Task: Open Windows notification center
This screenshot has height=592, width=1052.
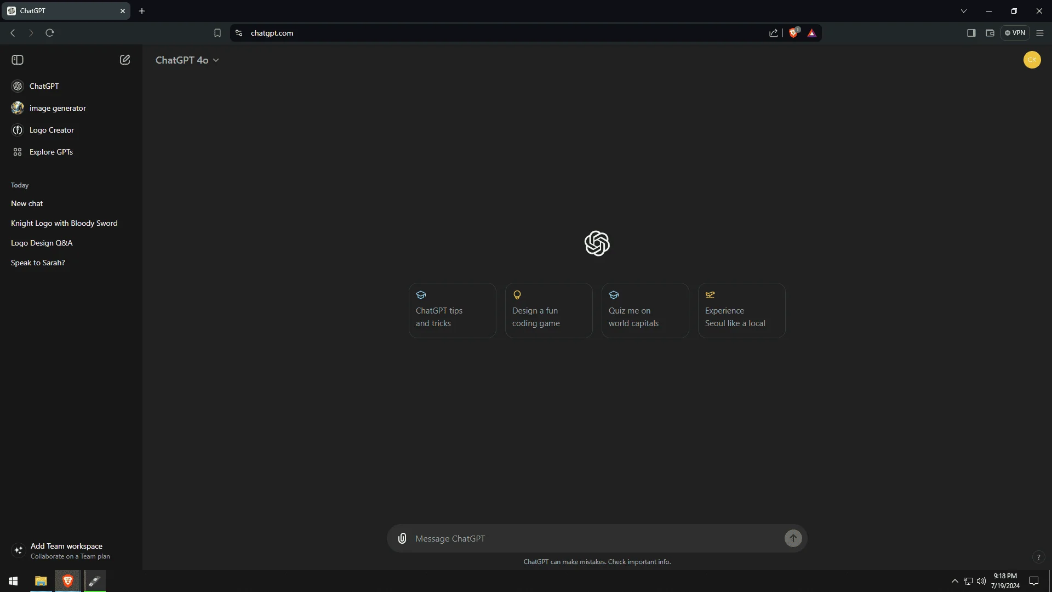Action: click(1034, 581)
